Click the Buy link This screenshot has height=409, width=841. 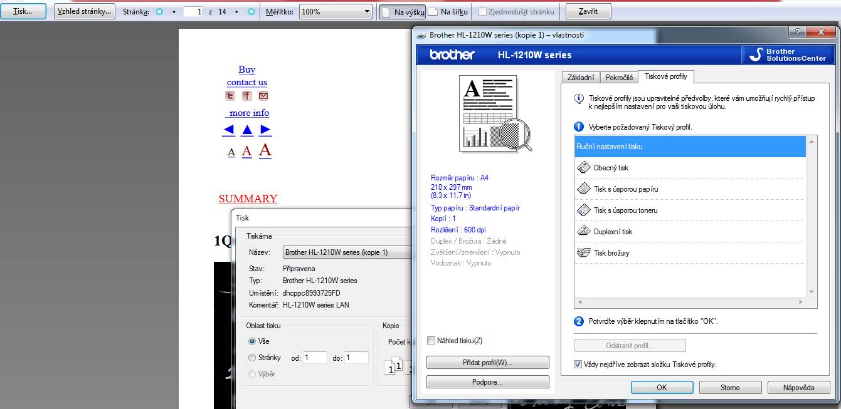point(247,70)
